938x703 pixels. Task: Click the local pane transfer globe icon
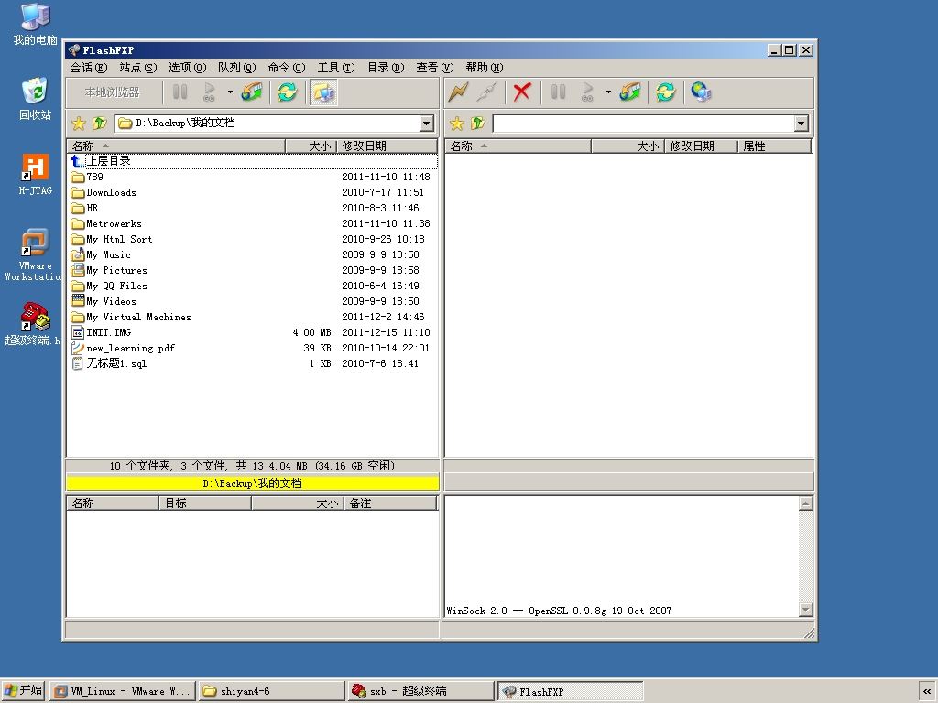pos(253,92)
